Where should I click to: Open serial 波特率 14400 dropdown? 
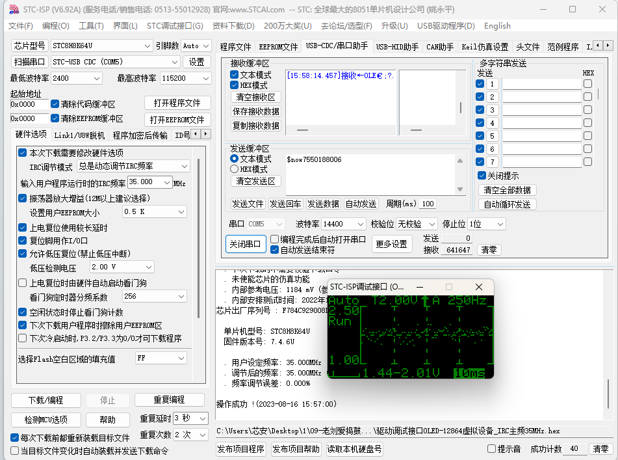[344, 224]
